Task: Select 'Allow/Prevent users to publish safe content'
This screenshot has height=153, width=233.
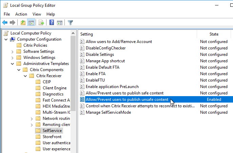Action: click(x=124, y=93)
